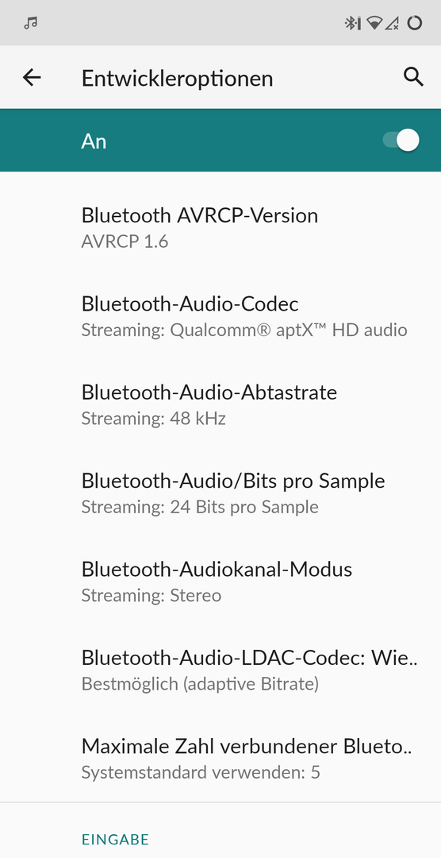Open Bluetooth-Audio-LDAC-Codec quality setting
Image resolution: width=441 pixels, height=858 pixels.
click(220, 671)
